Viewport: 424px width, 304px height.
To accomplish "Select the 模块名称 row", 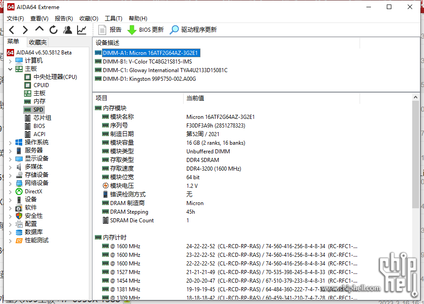I will [253, 117].
